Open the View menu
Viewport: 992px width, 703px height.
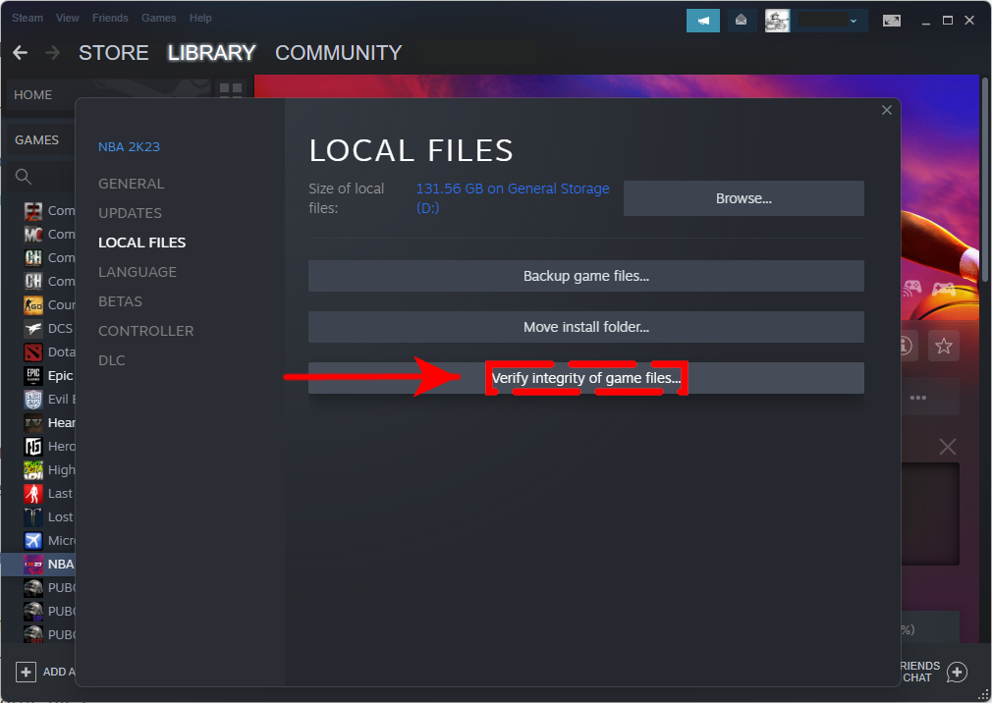[x=67, y=18]
